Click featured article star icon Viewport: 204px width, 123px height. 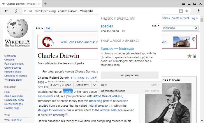pyautogui.click(x=189, y=56)
